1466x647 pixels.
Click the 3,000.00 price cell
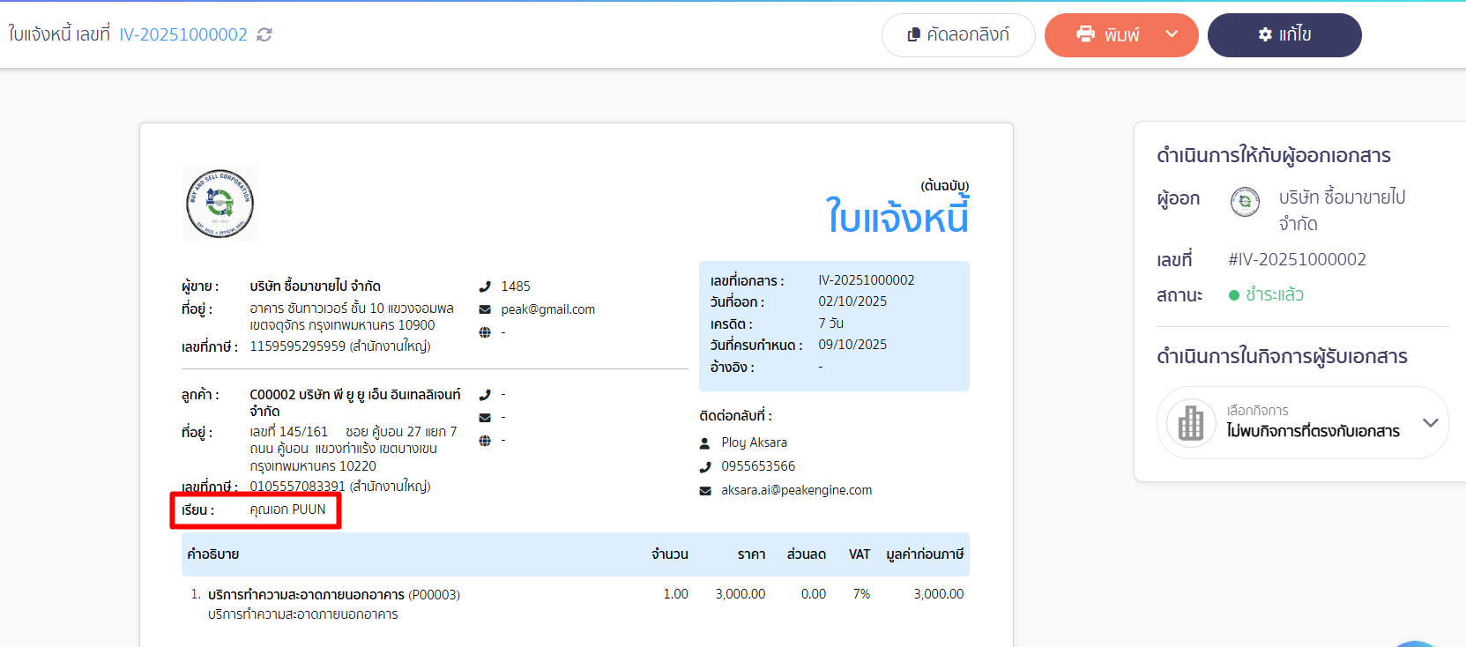pyautogui.click(x=740, y=594)
